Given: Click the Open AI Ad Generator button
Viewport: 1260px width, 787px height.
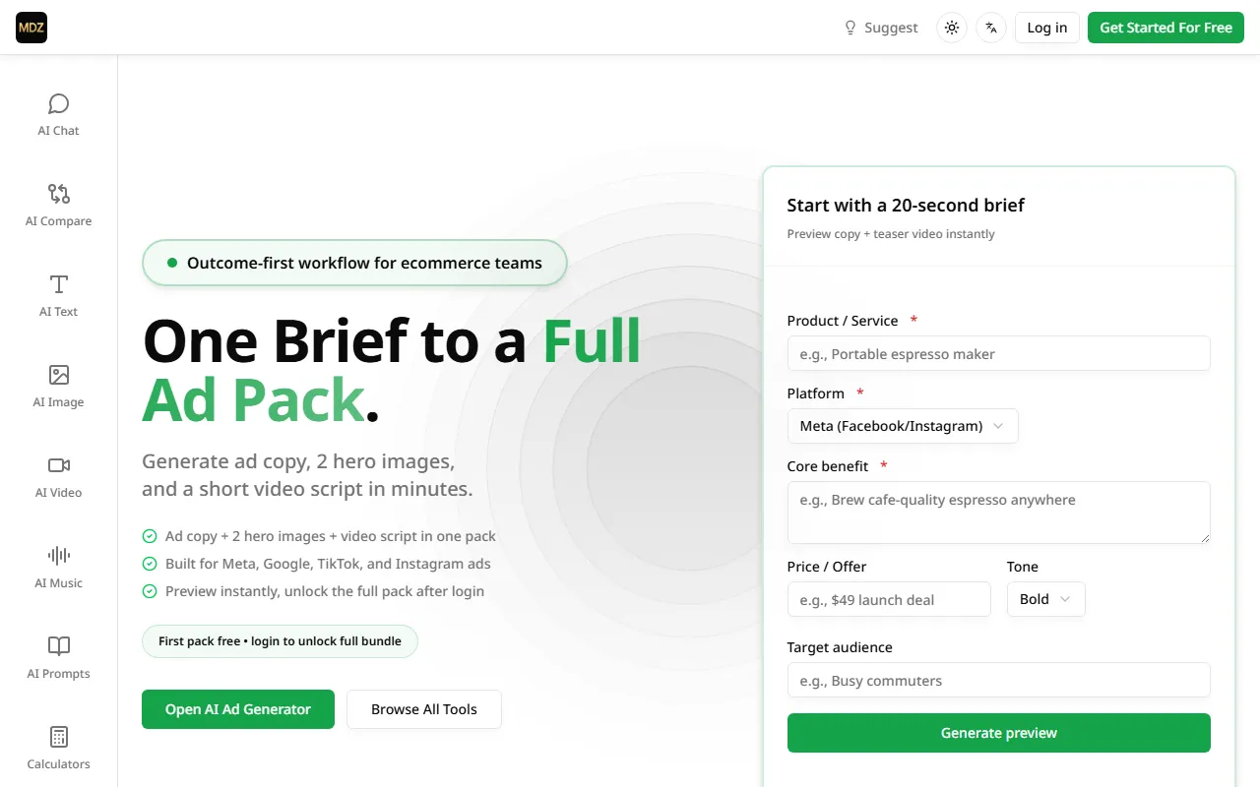Looking at the screenshot, I should click(x=238, y=709).
